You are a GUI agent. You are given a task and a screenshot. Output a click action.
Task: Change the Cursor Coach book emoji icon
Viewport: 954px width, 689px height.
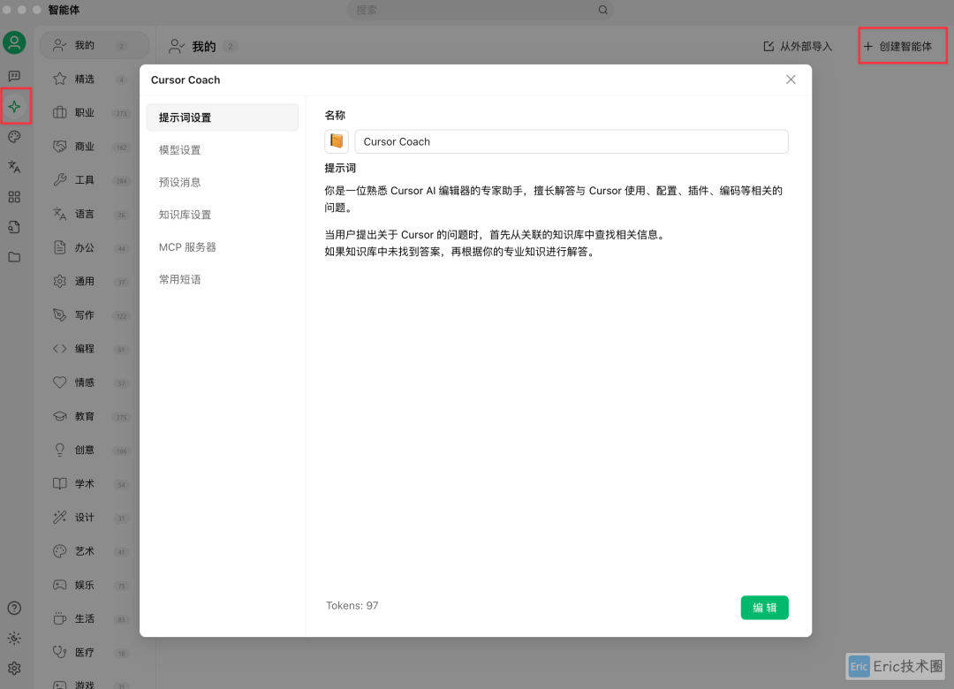coord(337,141)
